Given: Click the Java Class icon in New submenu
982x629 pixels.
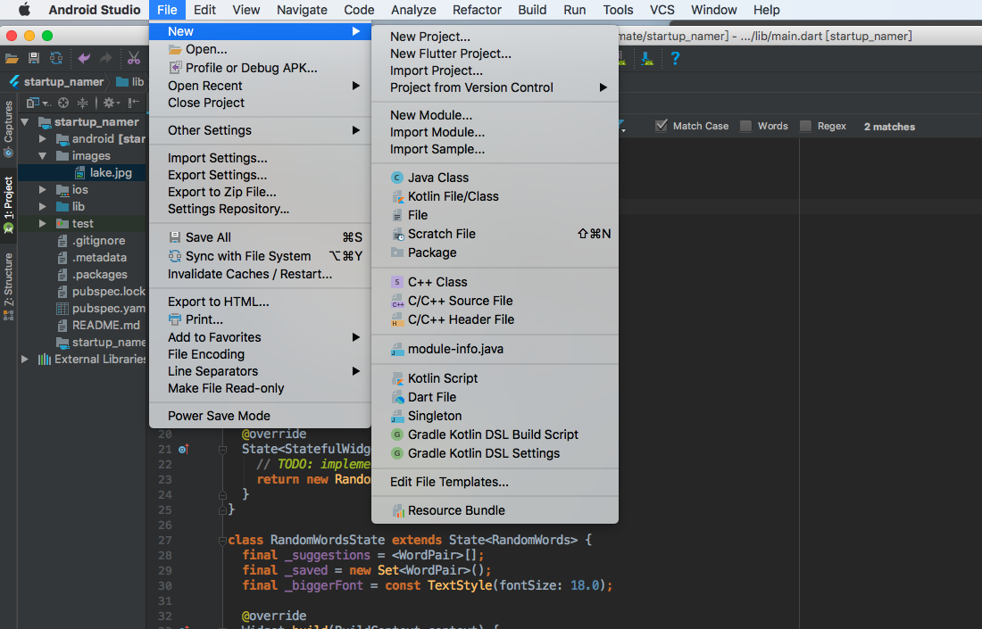Looking at the screenshot, I should (396, 178).
